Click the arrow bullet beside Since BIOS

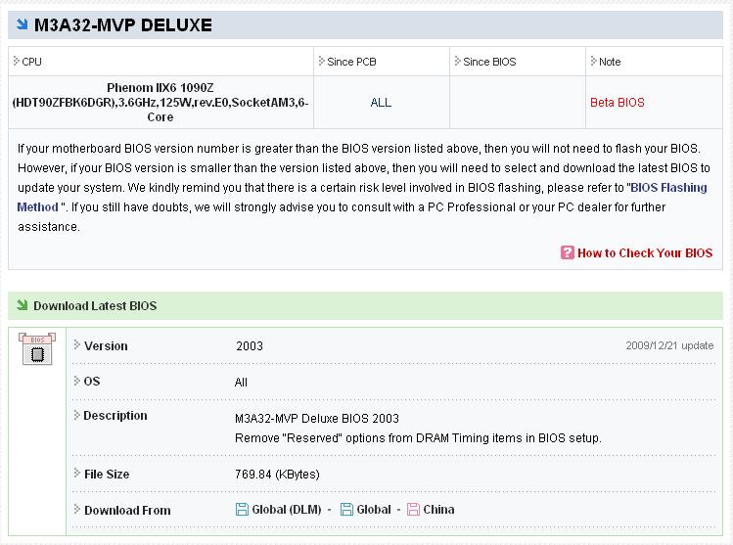coord(457,61)
